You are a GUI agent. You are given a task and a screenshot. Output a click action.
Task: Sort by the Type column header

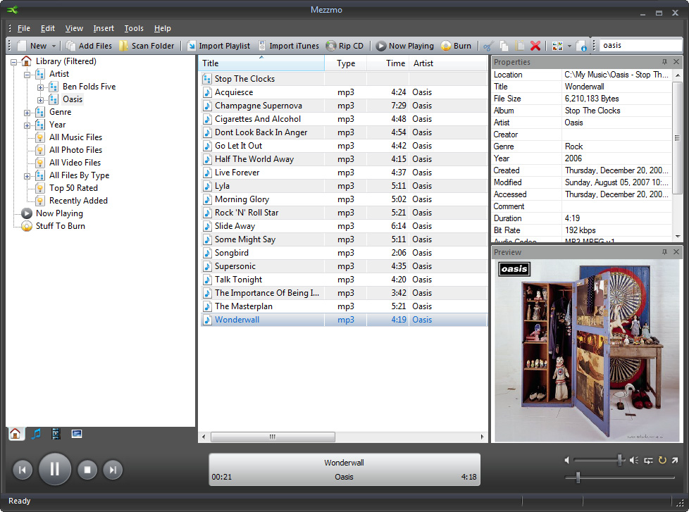tap(346, 63)
